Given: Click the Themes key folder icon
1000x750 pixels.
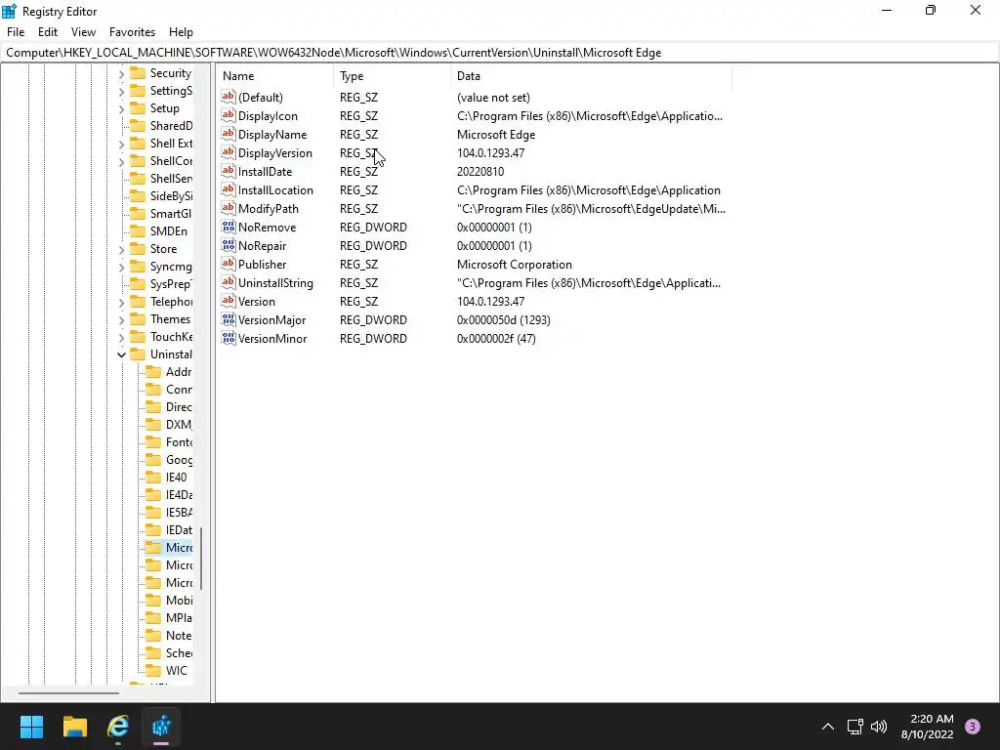Looking at the screenshot, I should click(x=138, y=319).
